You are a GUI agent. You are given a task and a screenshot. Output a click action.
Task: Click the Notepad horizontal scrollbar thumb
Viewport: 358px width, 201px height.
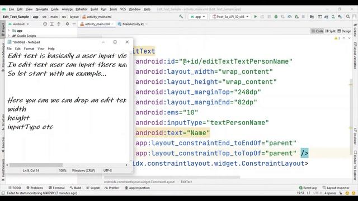(x=36, y=165)
